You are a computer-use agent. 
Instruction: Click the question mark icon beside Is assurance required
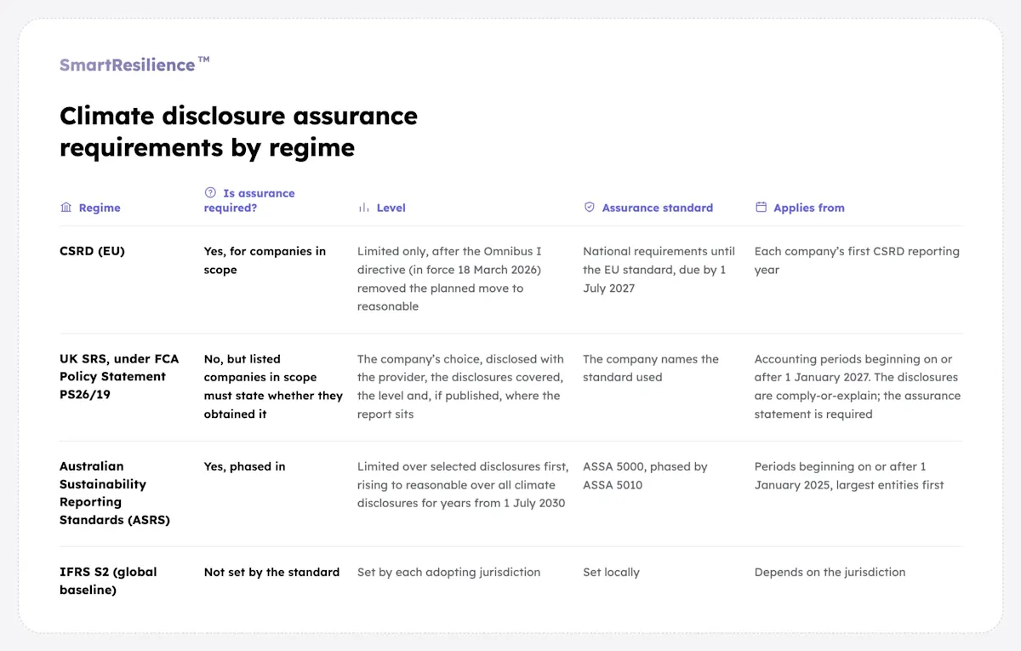[x=210, y=192]
